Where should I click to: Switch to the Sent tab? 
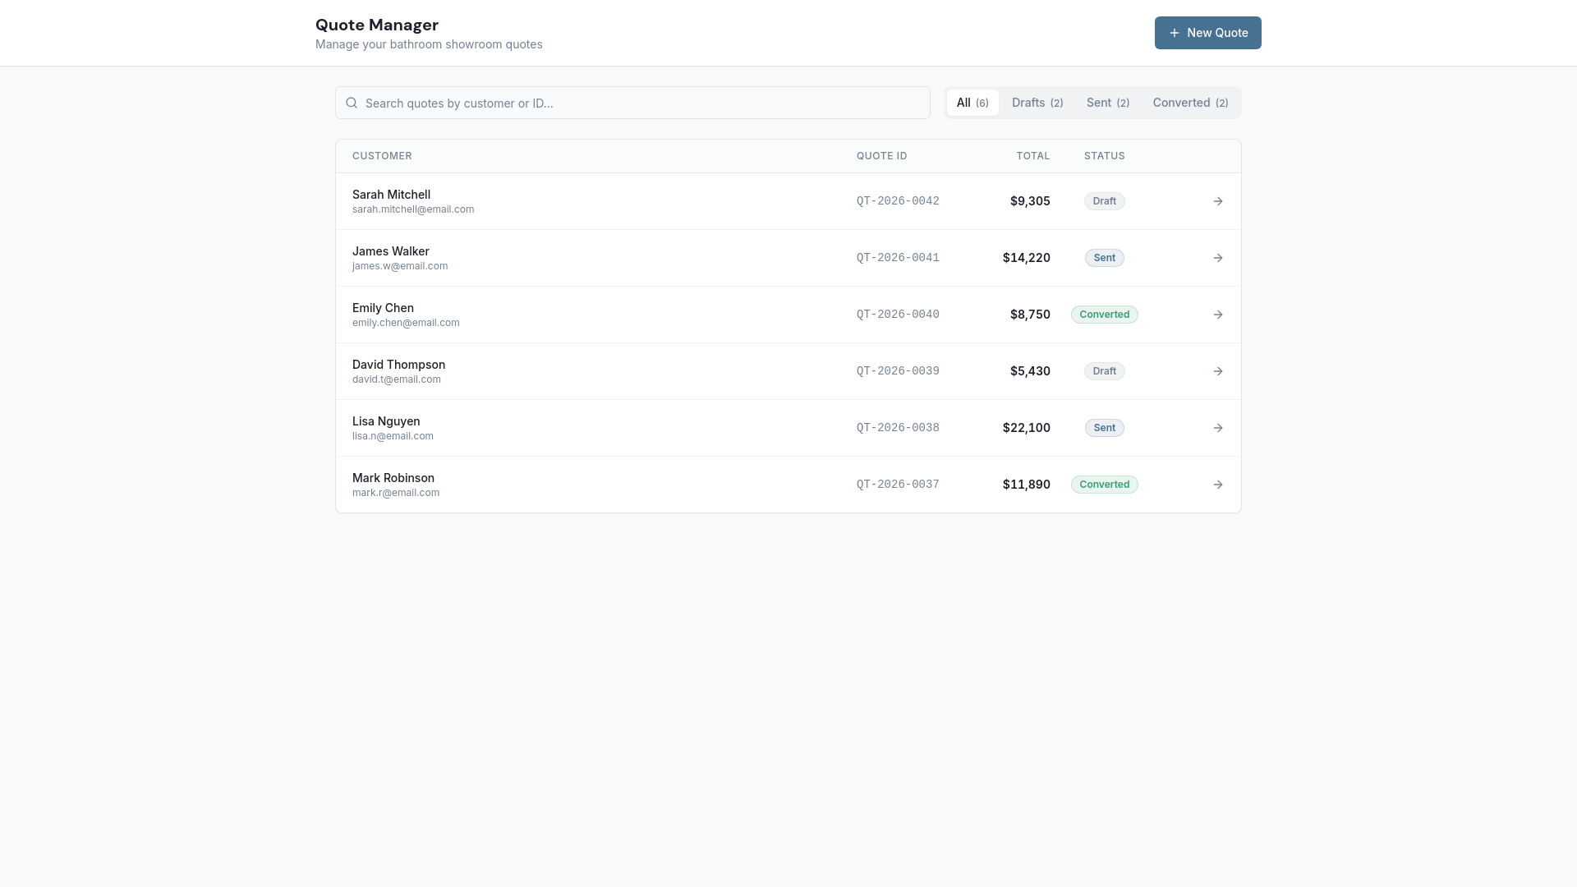coord(1107,103)
